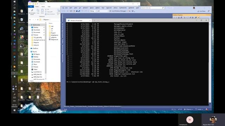Open the Debug menu in Visual Studio

(98, 8)
